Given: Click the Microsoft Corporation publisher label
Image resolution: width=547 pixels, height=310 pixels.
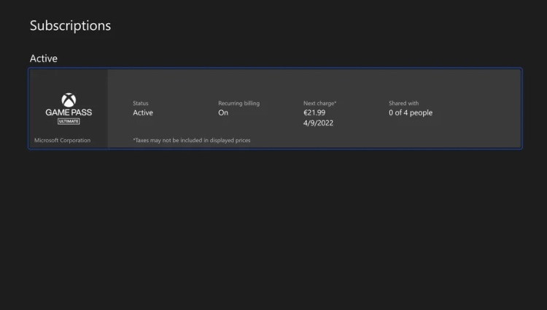Looking at the screenshot, I should pos(63,140).
